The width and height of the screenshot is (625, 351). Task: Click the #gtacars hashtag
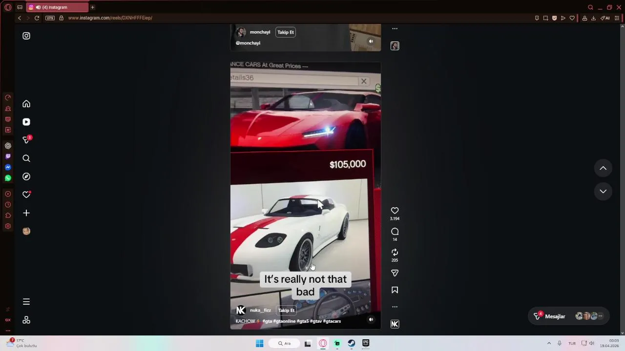click(332, 321)
